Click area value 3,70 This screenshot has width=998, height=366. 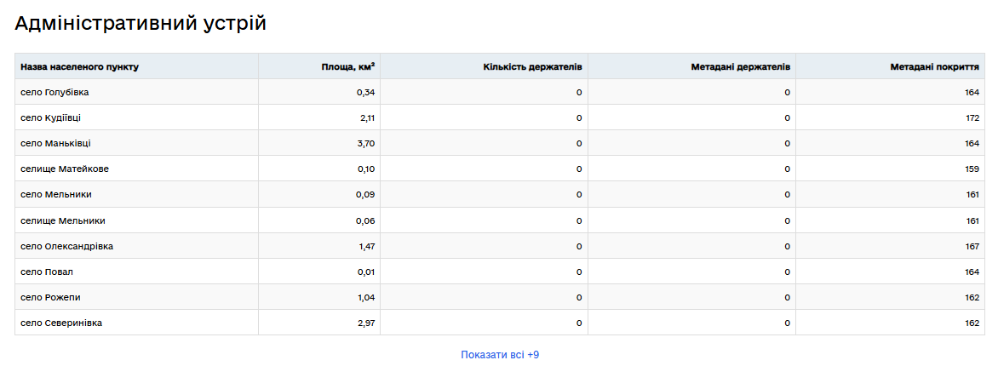coord(365,143)
